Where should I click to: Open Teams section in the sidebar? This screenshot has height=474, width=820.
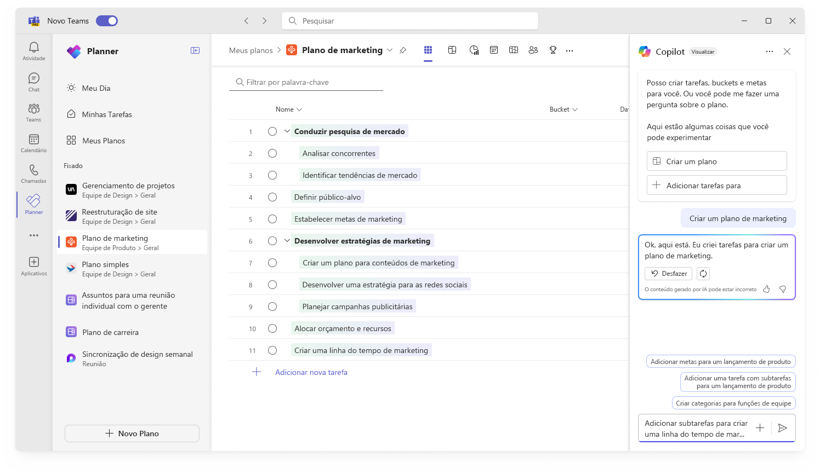[34, 112]
